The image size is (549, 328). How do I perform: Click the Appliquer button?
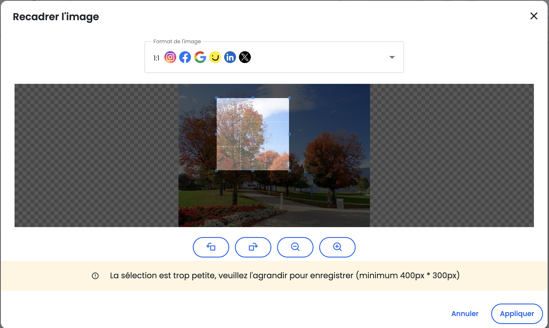(517, 314)
